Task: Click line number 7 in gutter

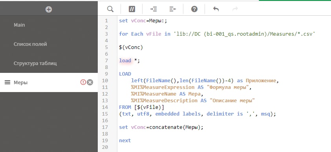Action: coord(106,61)
